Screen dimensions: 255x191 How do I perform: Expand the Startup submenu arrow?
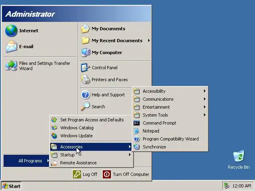point(129,155)
